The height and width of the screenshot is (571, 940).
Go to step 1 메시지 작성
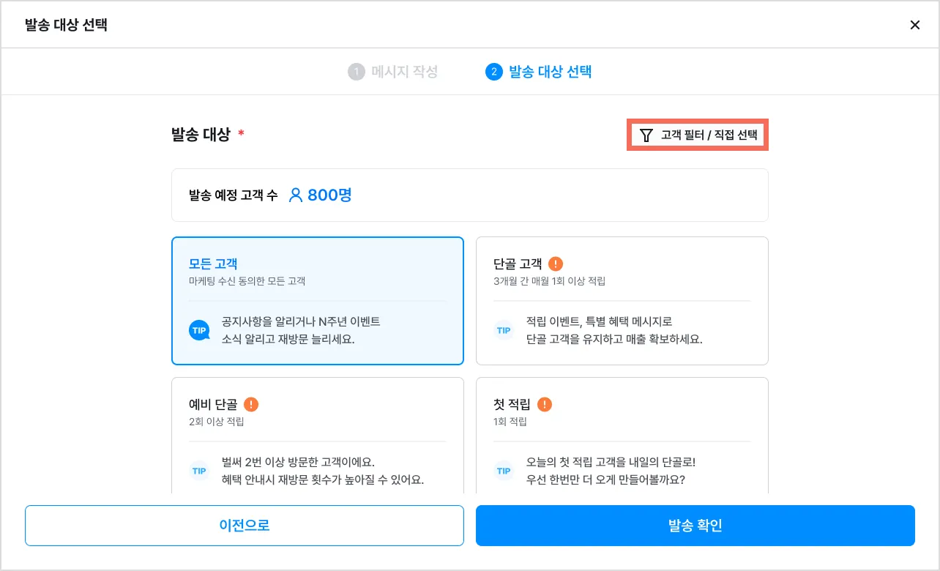[393, 72]
